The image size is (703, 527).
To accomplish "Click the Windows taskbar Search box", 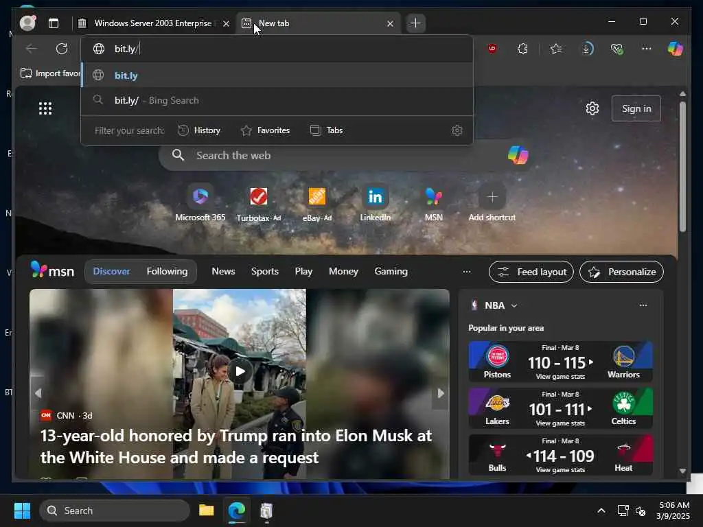I will tap(115, 511).
